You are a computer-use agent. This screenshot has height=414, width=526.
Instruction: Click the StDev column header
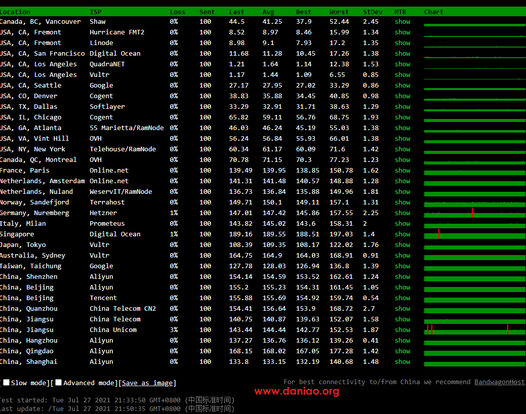[373, 12]
